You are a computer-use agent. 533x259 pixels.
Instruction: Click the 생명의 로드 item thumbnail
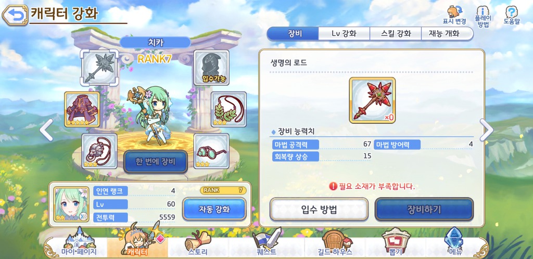click(372, 100)
